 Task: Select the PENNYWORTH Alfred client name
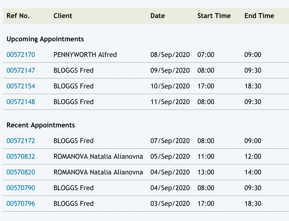[85, 55]
